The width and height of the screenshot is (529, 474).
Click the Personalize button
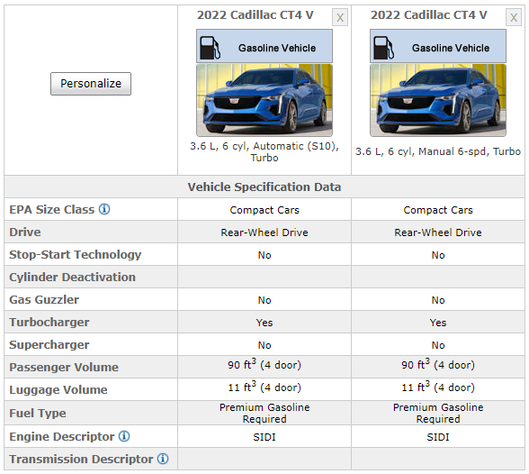pos(91,84)
